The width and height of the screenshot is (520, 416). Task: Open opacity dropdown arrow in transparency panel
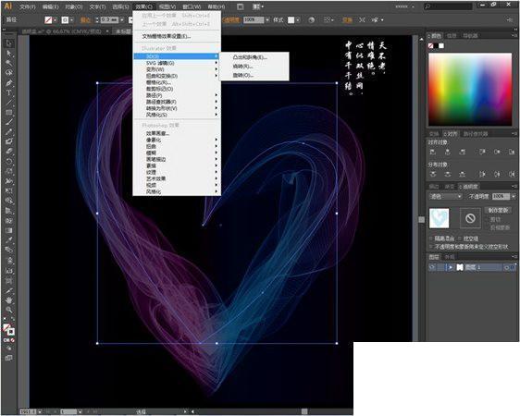click(514, 196)
